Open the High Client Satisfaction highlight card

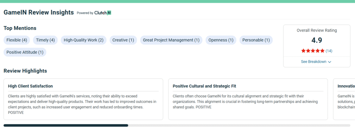[x=83, y=99]
